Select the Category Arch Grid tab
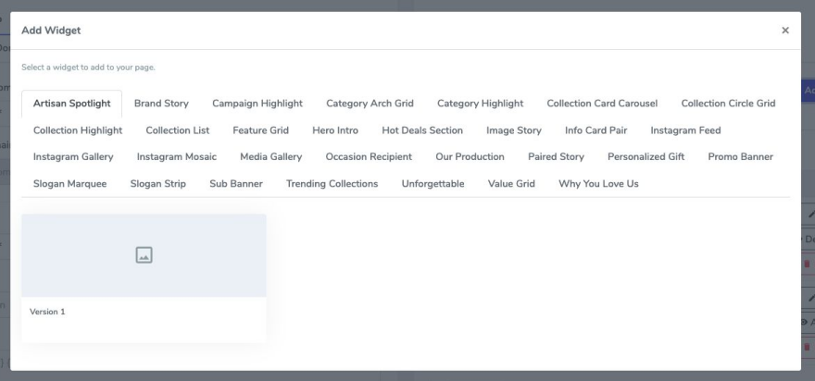Viewport: 815px width, 381px height. pos(370,104)
